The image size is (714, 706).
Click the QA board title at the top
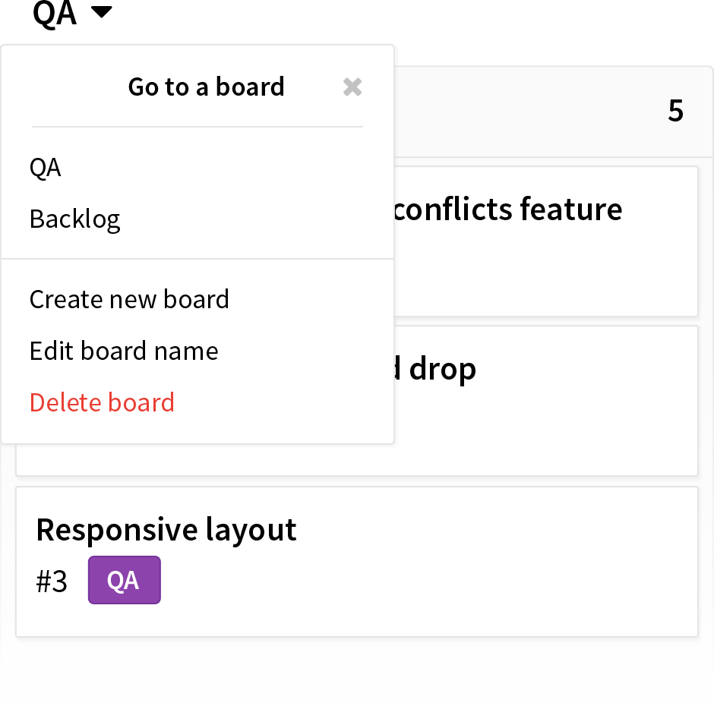coord(54,14)
